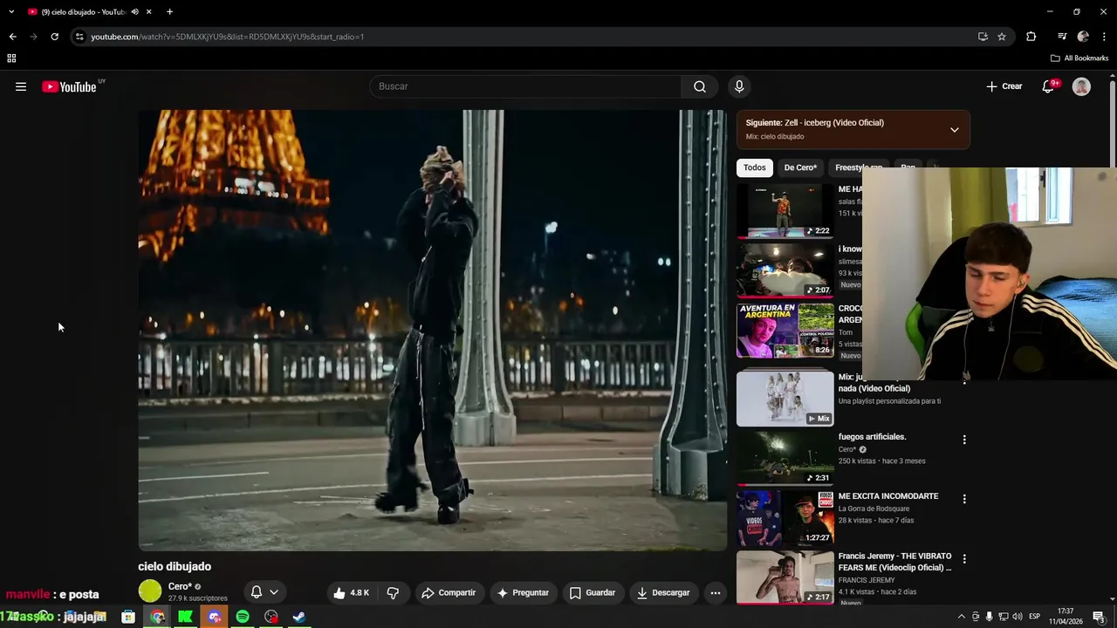Viewport: 1117px width, 628px height.
Task: Go to the YouTube home logo
Action: click(69, 86)
